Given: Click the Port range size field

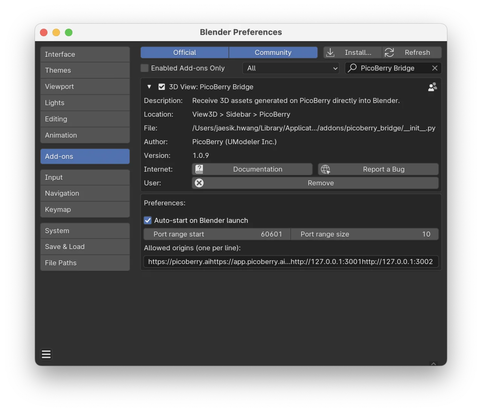Looking at the screenshot, I should pyautogui.click(x=365, y=234).
